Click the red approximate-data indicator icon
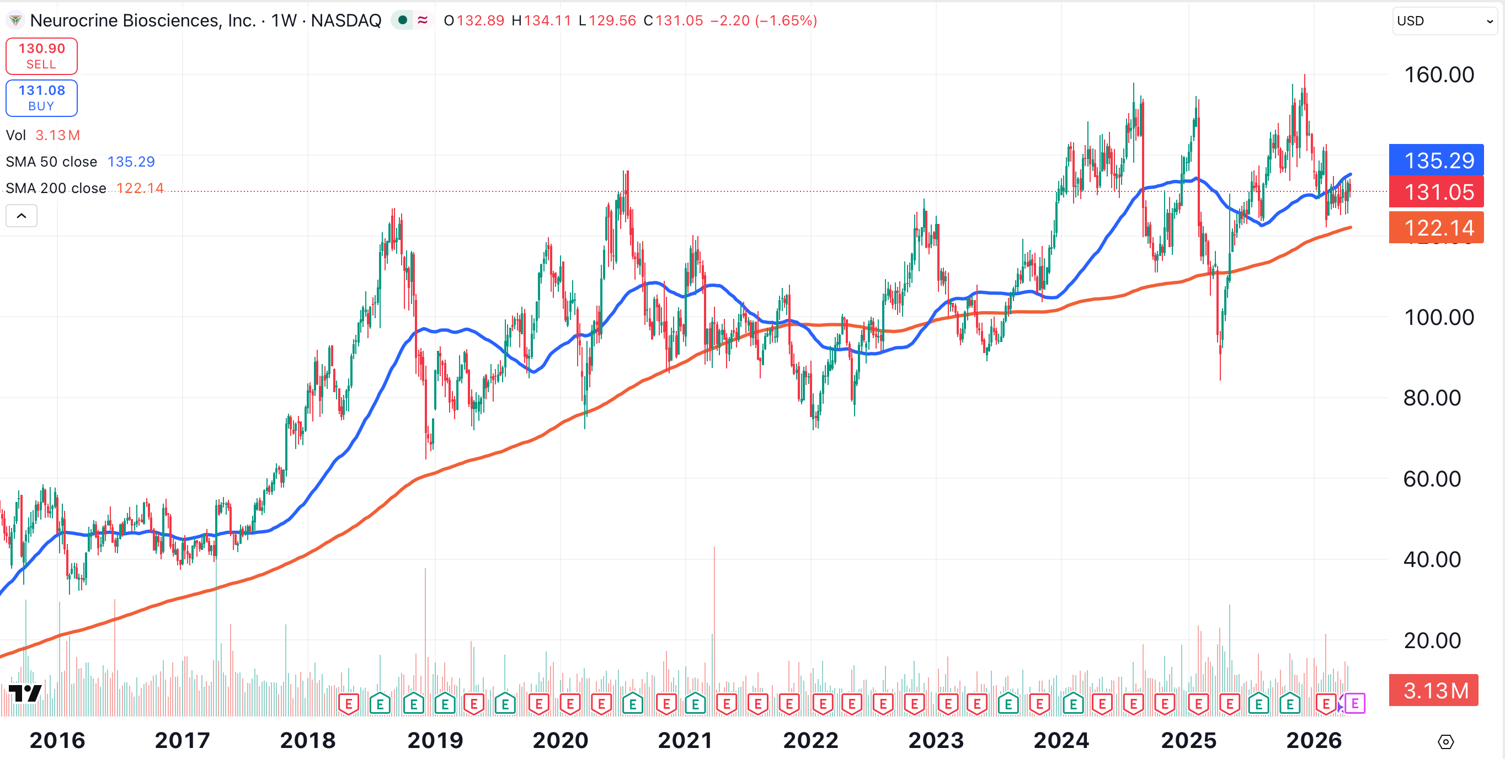1505x759 pixels. coord(423,20)
